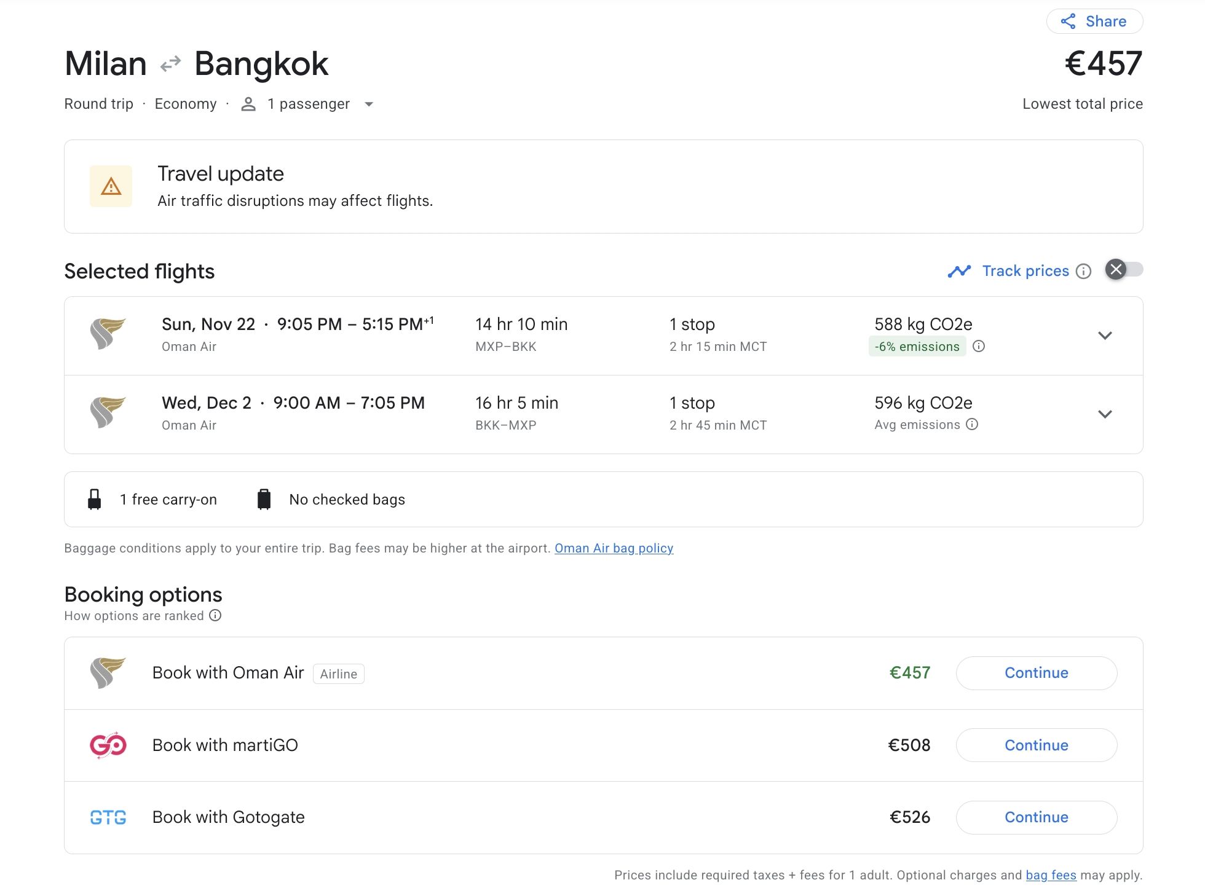The height and width of the screenshot is (896, 1205).
Task: Expand the Sun, Nov 22 flight details
Action: tap(1105, 336)
